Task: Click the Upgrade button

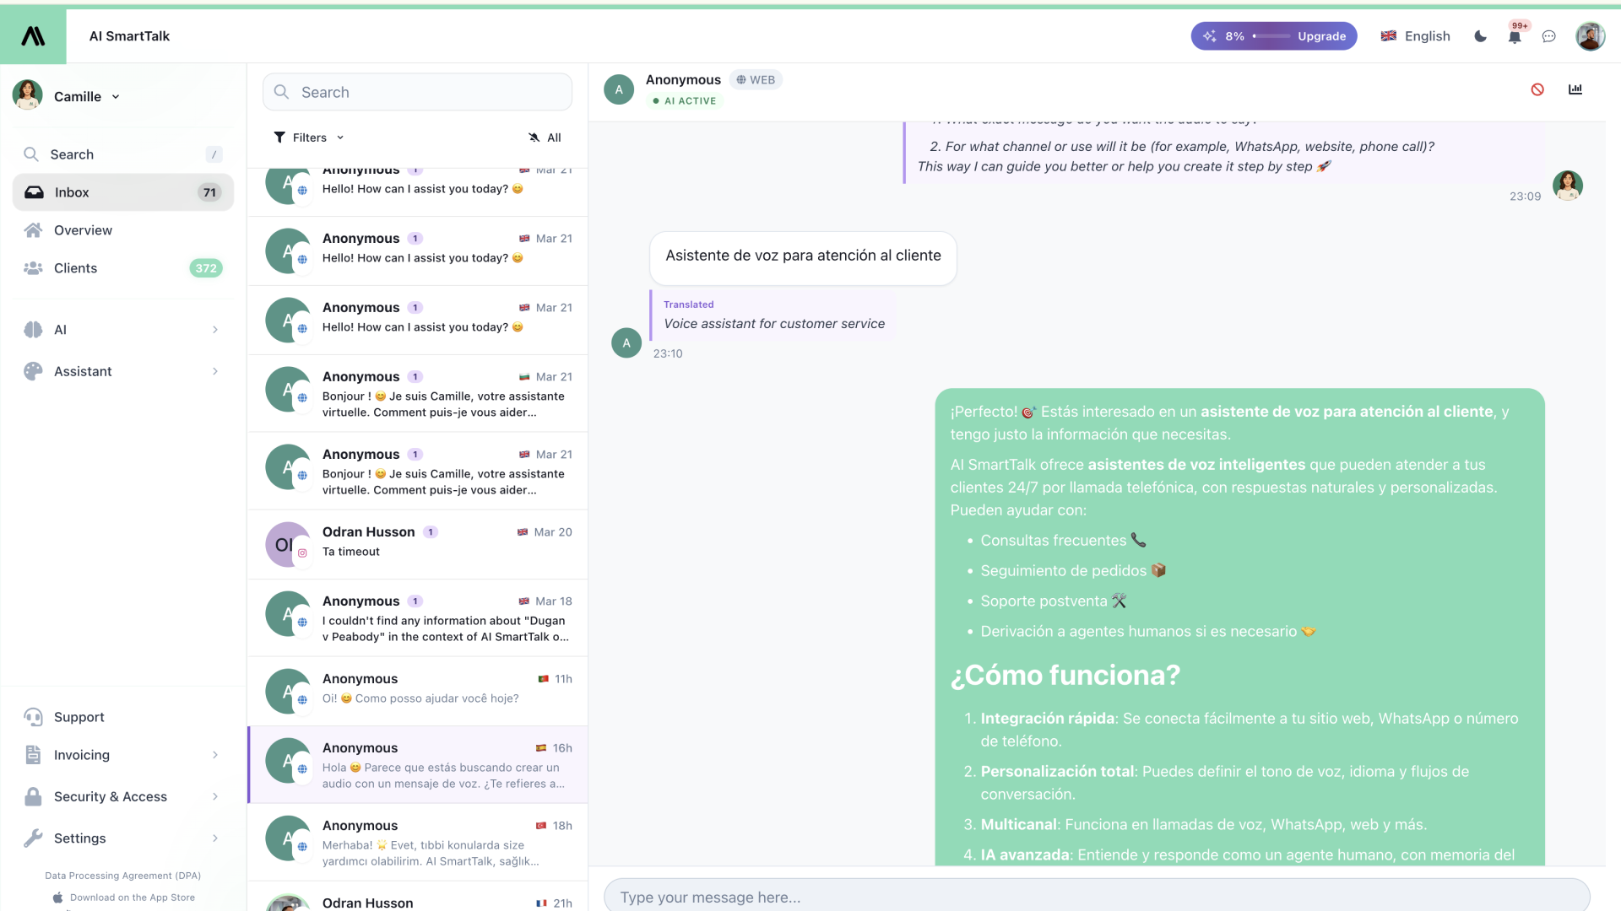Action: [x=1321, y=36]
